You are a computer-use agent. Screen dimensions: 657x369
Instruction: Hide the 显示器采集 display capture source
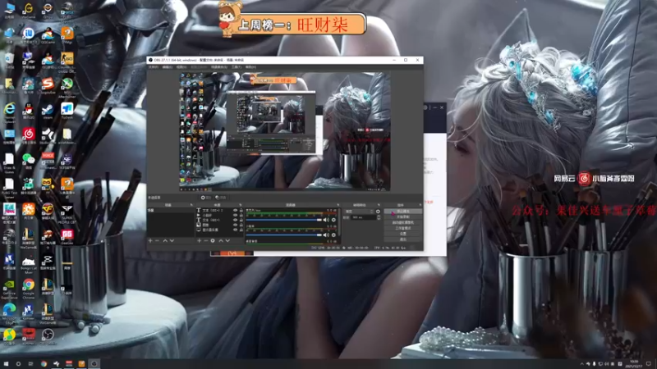pos(235,230)
